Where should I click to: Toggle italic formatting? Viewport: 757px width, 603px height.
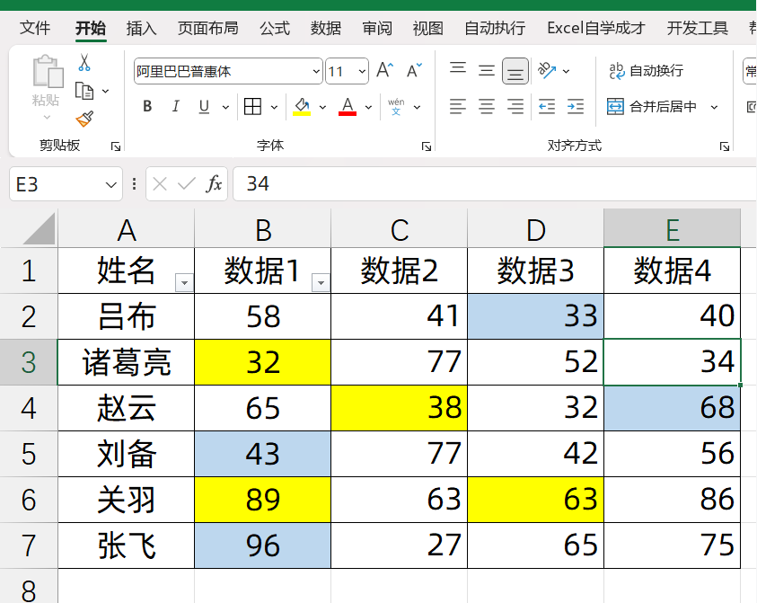point(176,106)
